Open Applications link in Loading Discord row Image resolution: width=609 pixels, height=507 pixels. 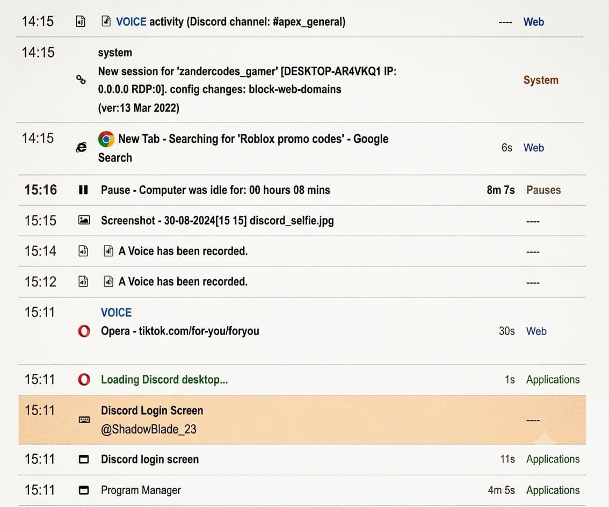pos(553,380)
